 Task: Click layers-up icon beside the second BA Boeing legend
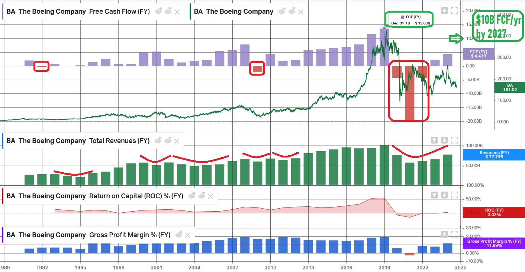[x=282, y=11]
